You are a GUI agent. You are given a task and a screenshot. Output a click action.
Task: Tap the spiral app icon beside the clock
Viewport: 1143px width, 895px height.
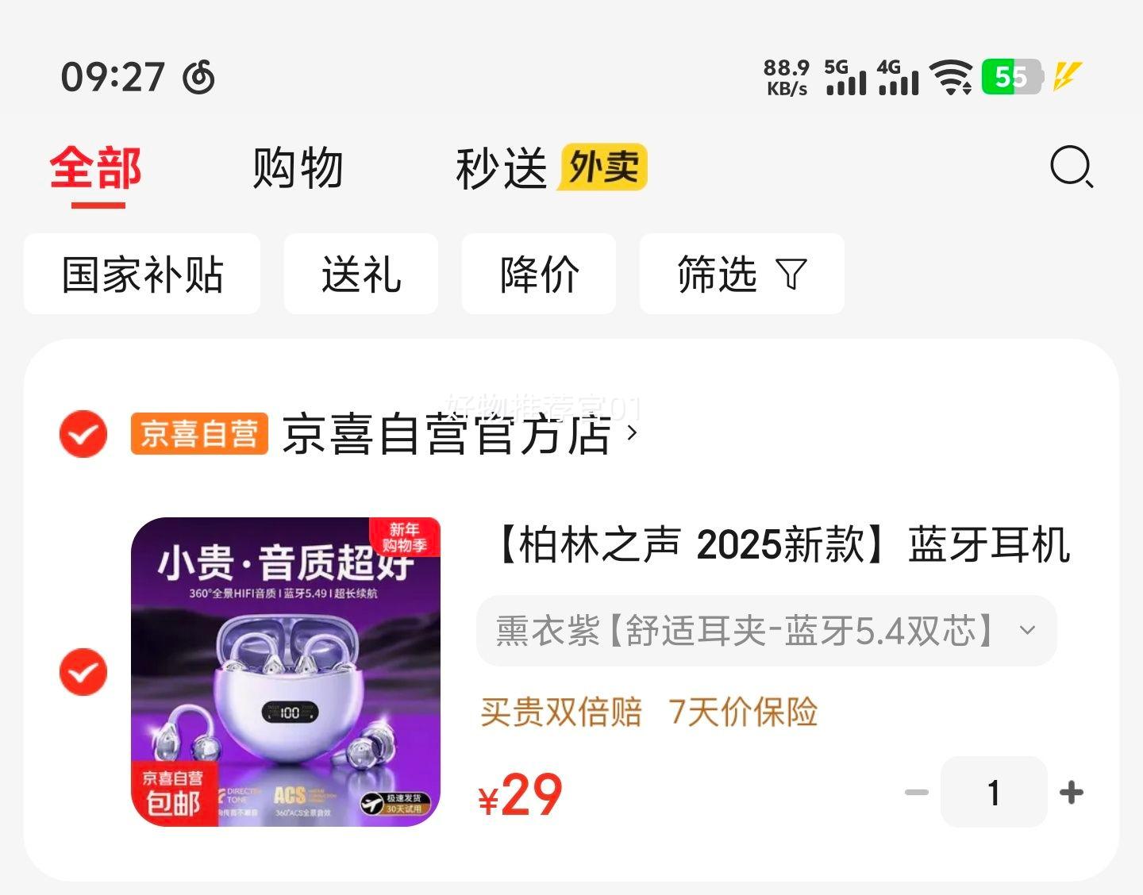198,77
